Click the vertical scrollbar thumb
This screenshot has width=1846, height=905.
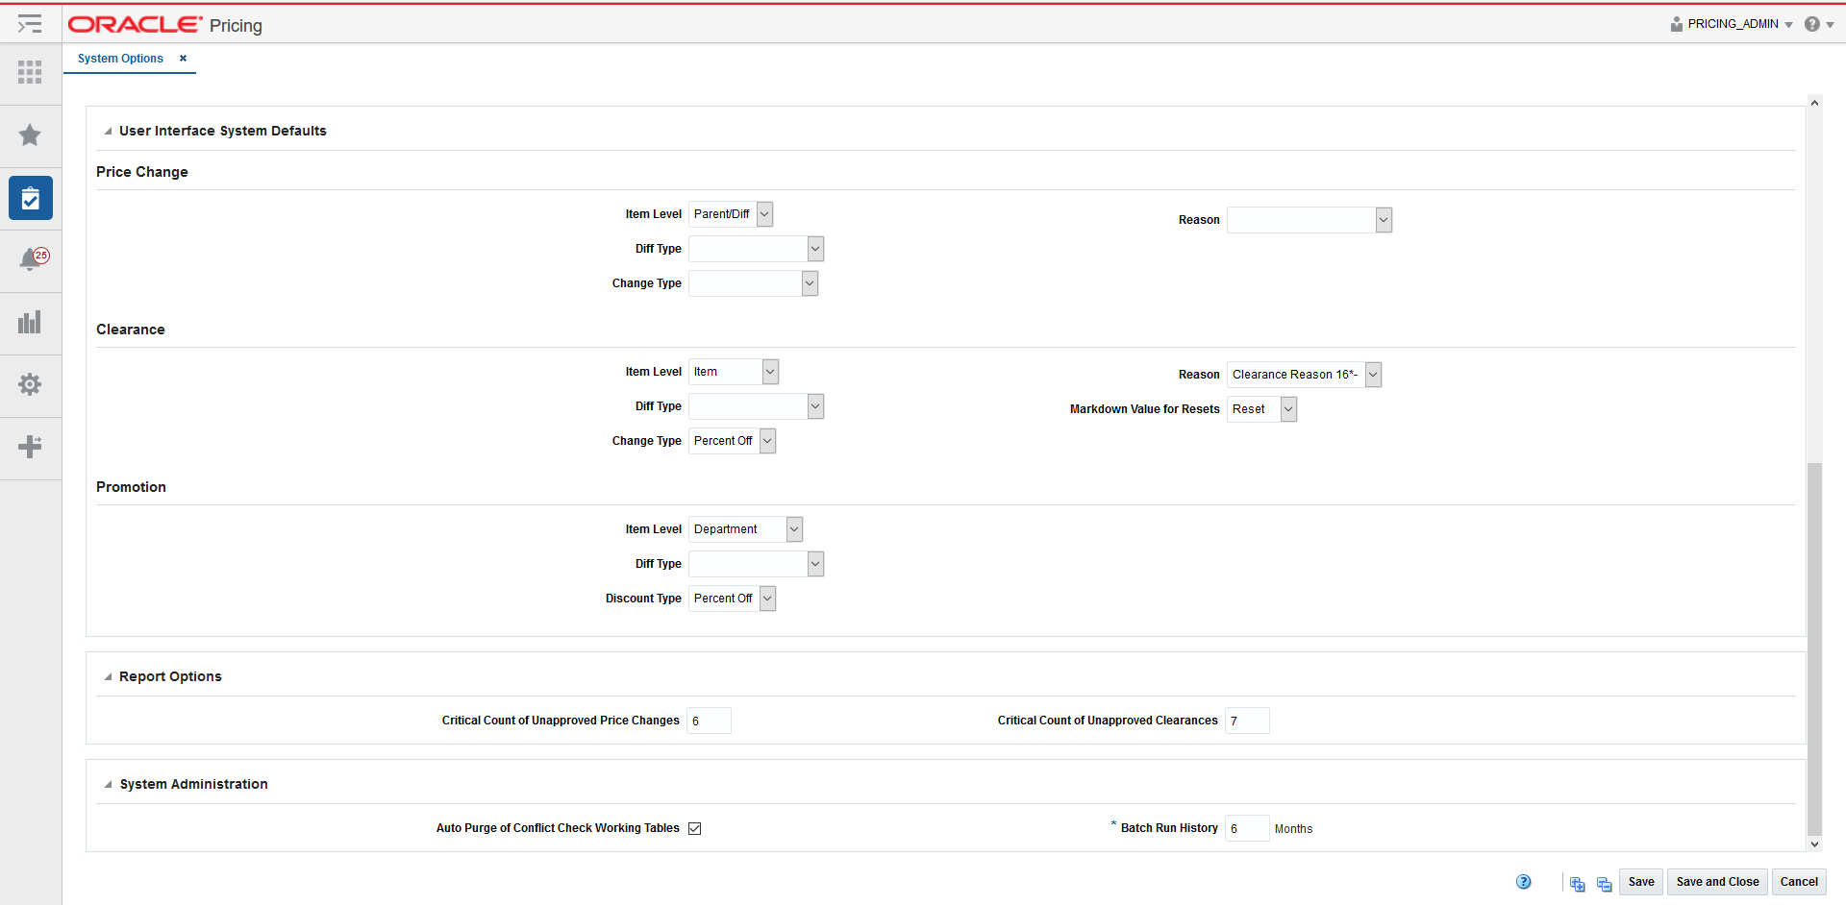point(1814,649)
